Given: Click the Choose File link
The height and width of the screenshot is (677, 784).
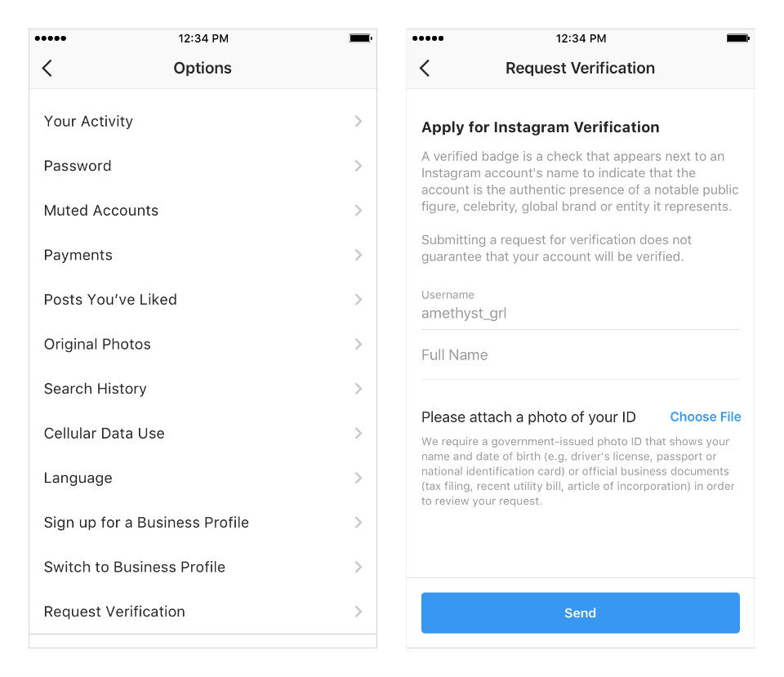Looking at the screenshot, I should 705,417.
